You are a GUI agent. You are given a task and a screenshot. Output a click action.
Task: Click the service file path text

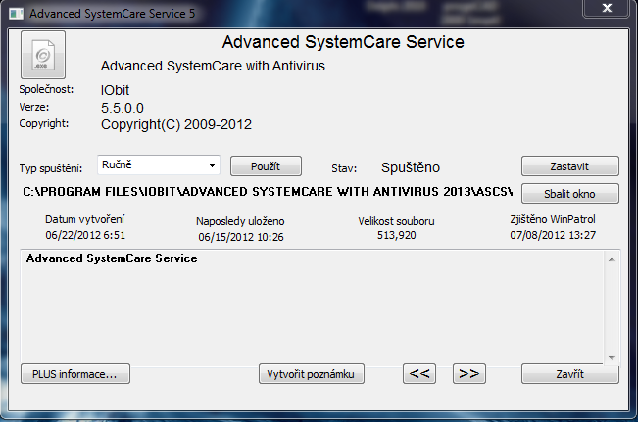pos(268,192)
